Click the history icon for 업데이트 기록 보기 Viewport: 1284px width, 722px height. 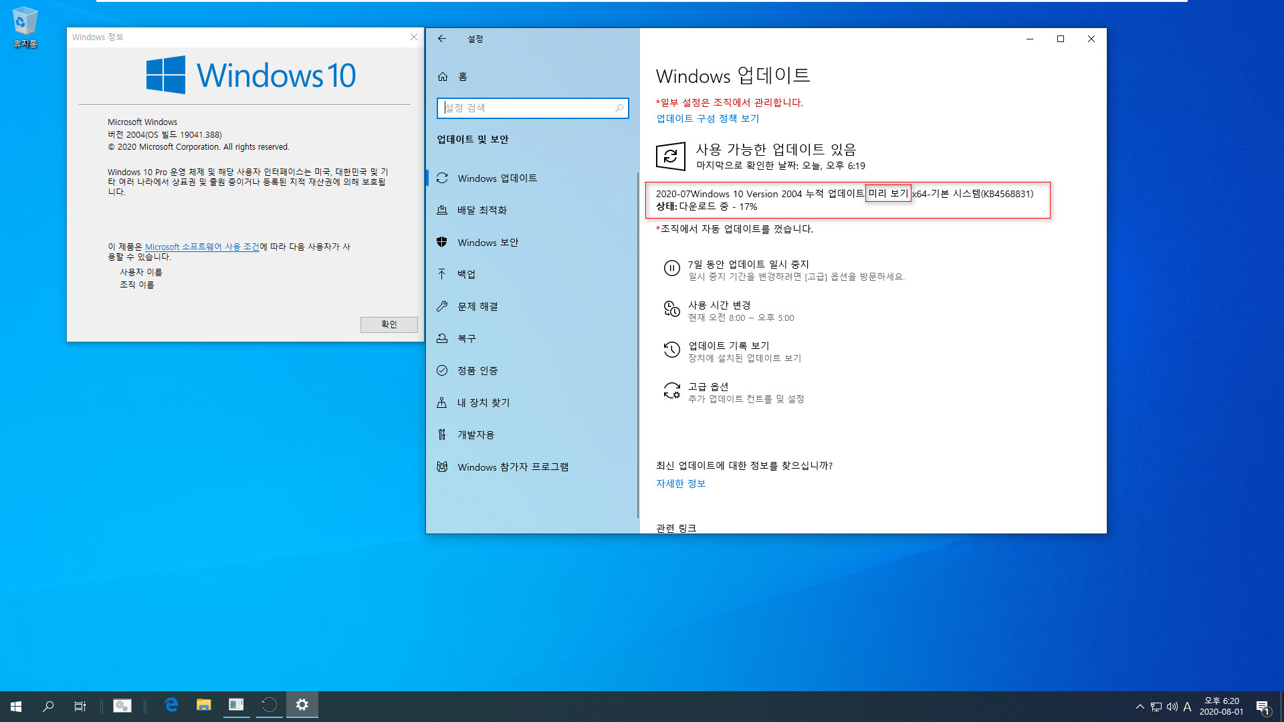click(x=671, y=350)
